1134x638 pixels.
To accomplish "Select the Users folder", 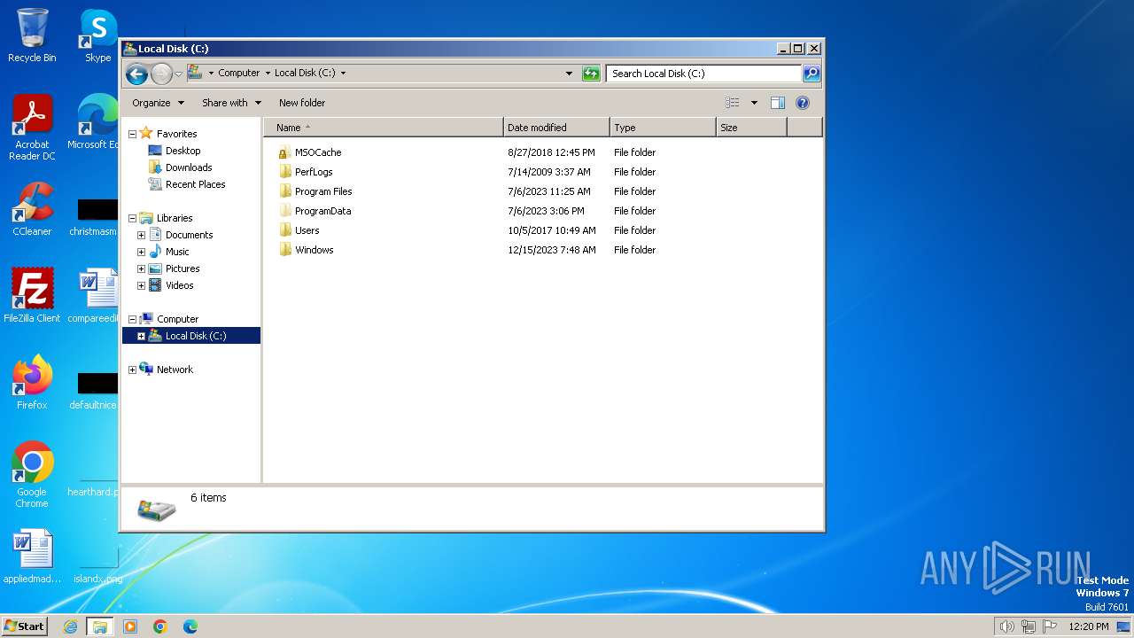I will (x=307, y=230).
